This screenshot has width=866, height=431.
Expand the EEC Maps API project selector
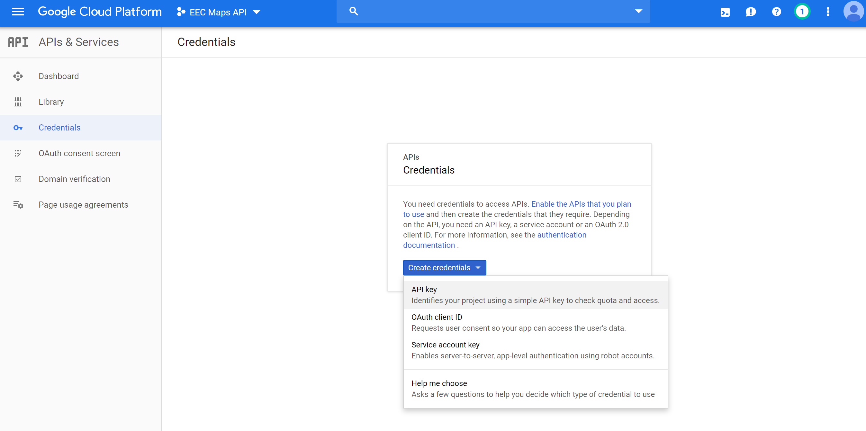pos(219,13)
